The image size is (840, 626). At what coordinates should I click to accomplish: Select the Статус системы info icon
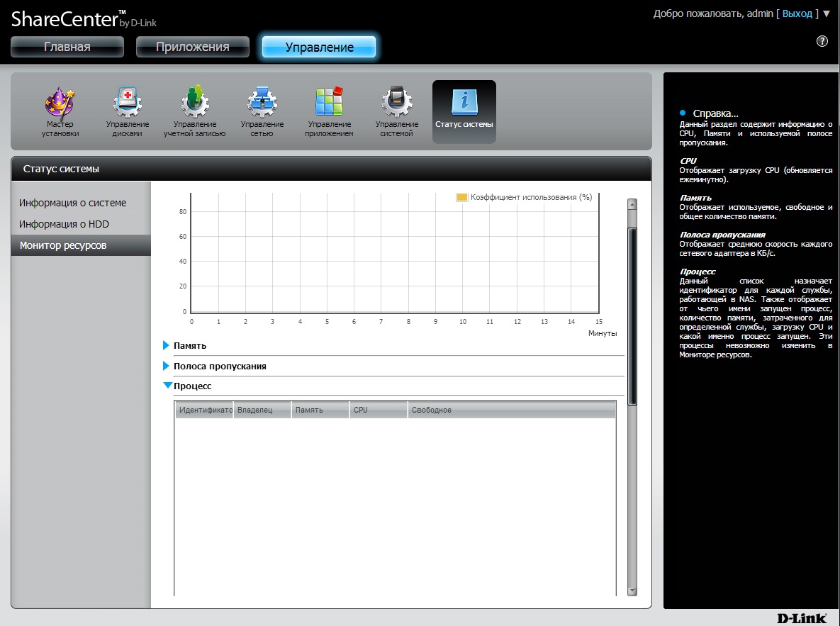pos(464,104)
